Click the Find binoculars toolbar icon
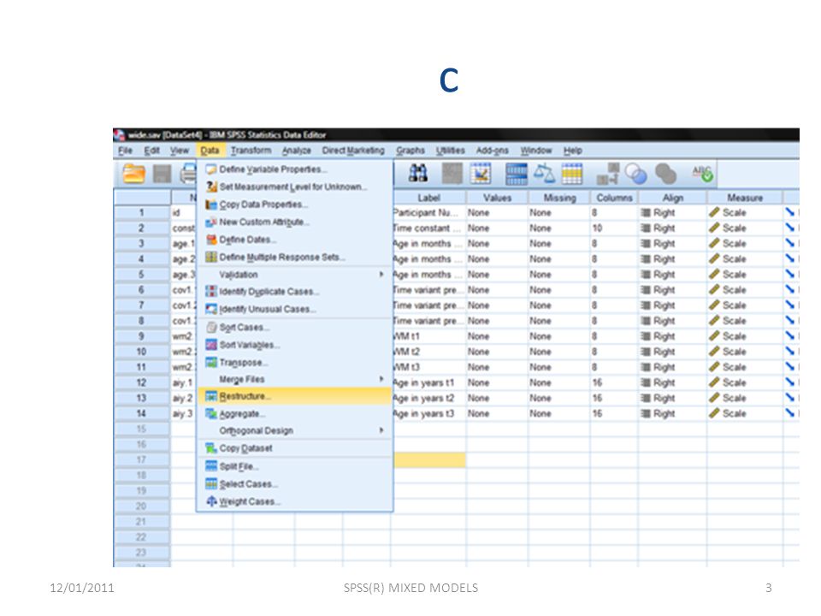The image size is (821, 616). point(418,174)
